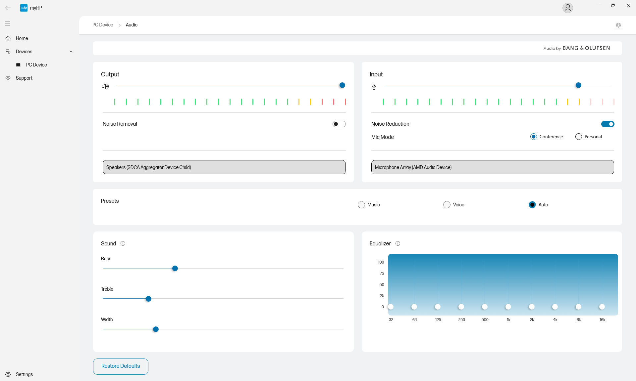
Task: Toggle the hamburger navigation menu
Action: [8, 23]
